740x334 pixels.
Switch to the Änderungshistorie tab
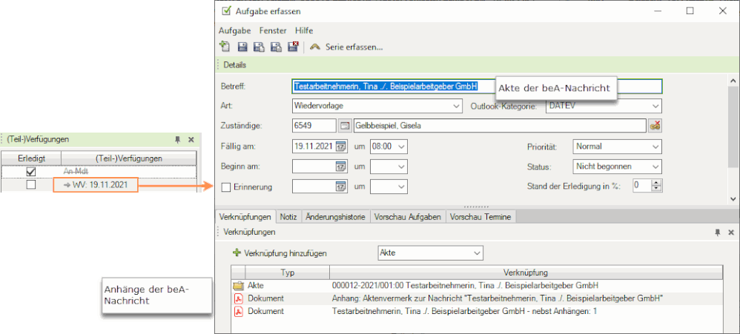(337, 216)
